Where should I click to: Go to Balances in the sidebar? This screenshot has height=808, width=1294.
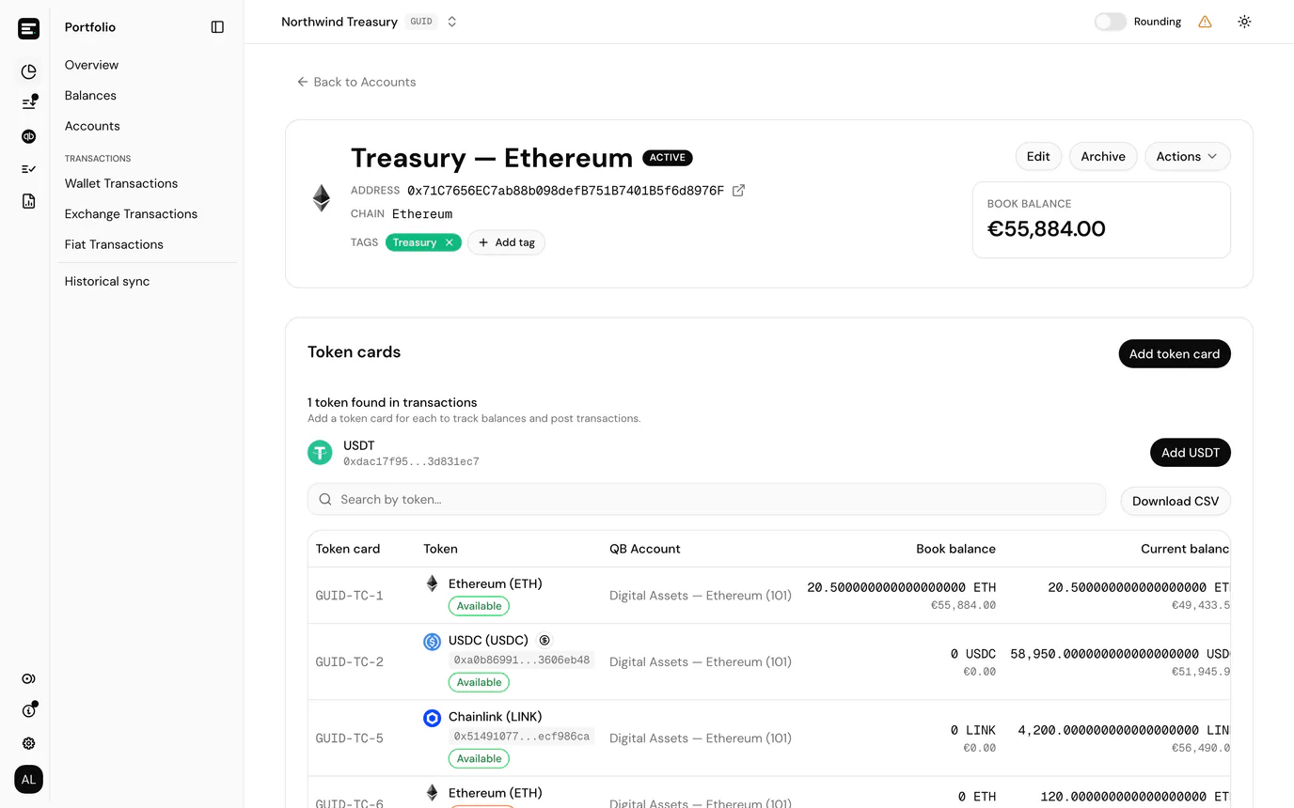pyautogui.click(x=90, y=96)
